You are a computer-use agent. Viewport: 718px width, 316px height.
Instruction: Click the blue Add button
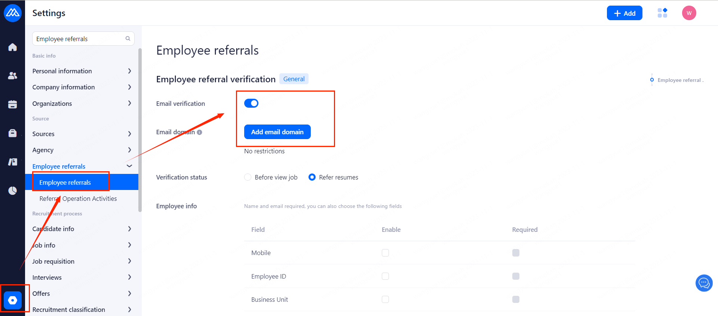click(x=624, y=13)
